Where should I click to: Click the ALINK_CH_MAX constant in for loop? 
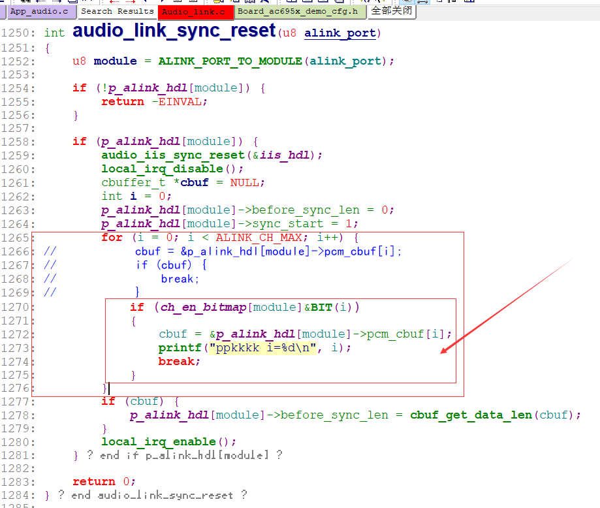coord(259,237)
